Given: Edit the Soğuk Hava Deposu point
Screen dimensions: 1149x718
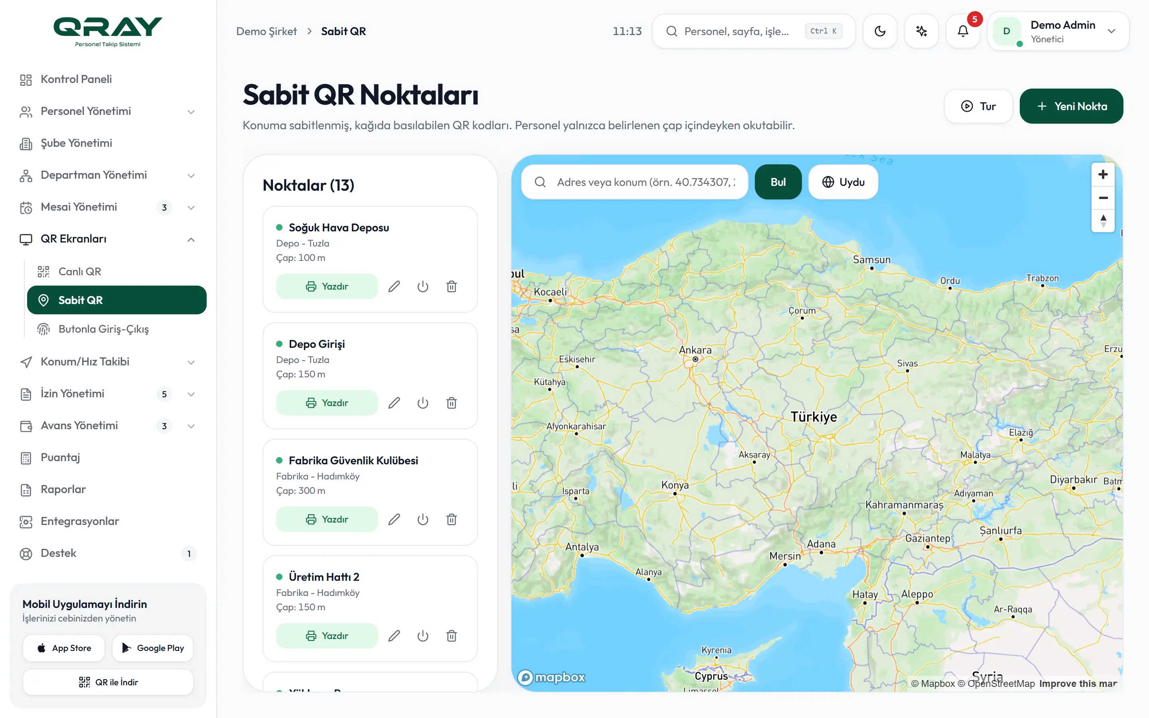Looking at the screenshot, I should pos(394,286).
